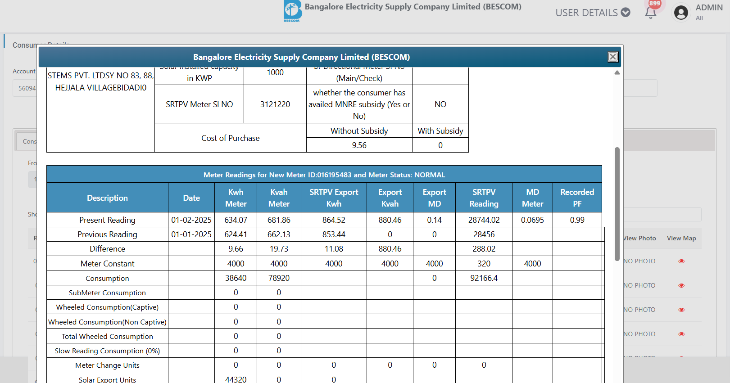Click the View Map column header
The height and width of the screenshot is (383, 730).
coord(681,238)
